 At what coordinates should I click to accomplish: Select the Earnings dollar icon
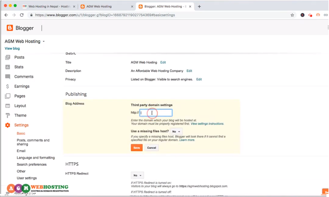(8, 86)
